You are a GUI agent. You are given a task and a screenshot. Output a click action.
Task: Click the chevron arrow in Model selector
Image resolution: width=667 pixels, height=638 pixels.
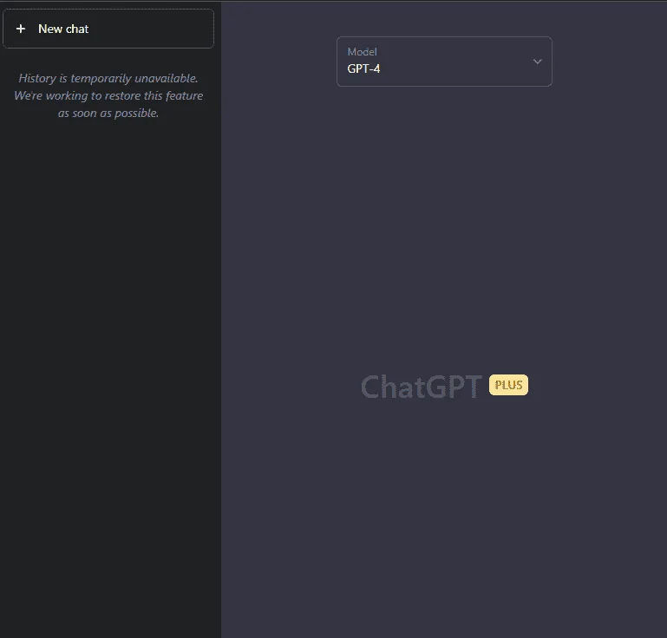pos(537,62)
